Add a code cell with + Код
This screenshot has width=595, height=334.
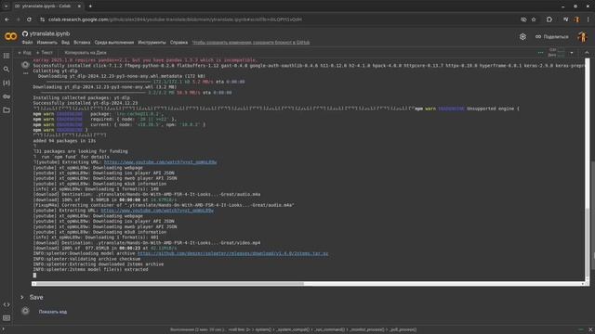[x=25, y=53]
